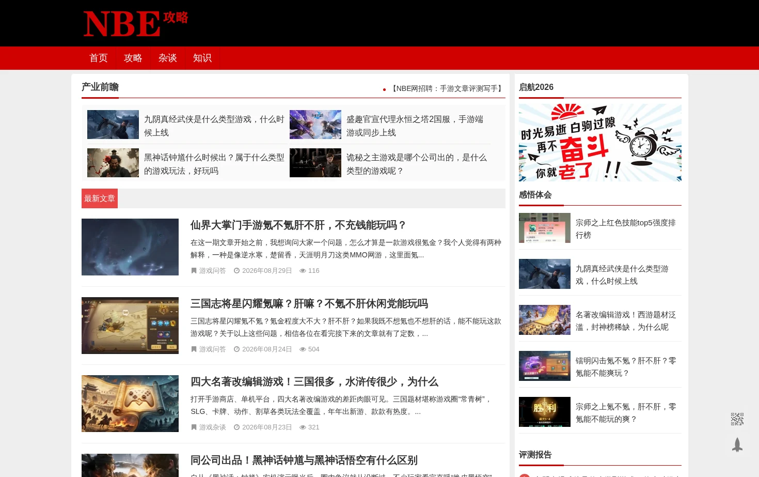The height and width of the screenshot is (477, 759).
Task: Click the 启航2026 sidebar heading
Action: pos(536,87)
